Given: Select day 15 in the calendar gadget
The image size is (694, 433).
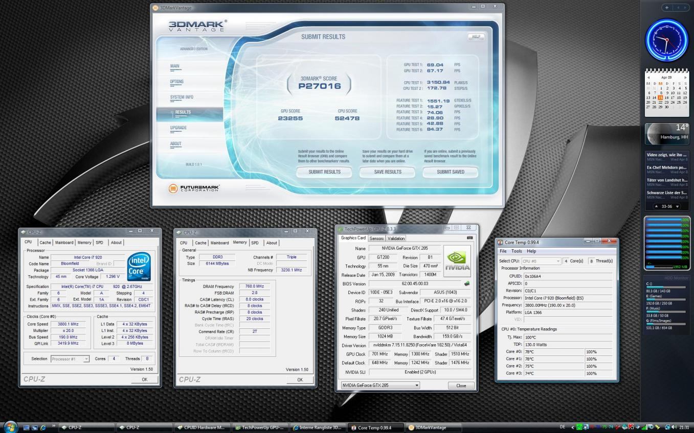Looking at the screenshot, I should (660, 97).
